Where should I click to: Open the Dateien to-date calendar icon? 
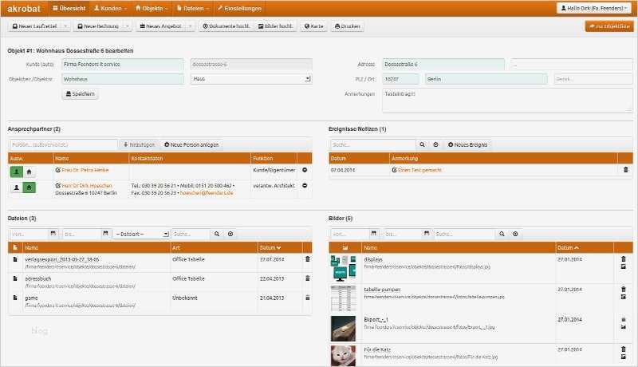(106, 234)
